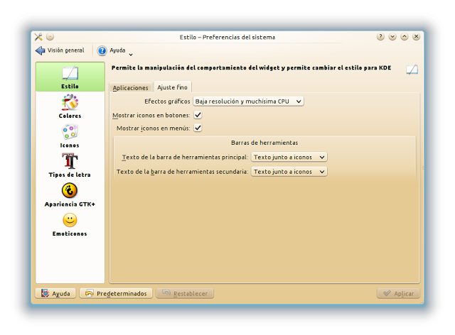Screen dimensions: 455x335
Task: Open the Iconos settings module
Action: 70,135
